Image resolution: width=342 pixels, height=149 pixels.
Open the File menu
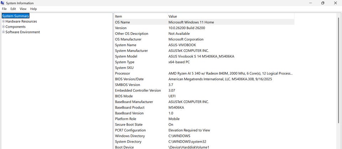click(x=4, y=9)
